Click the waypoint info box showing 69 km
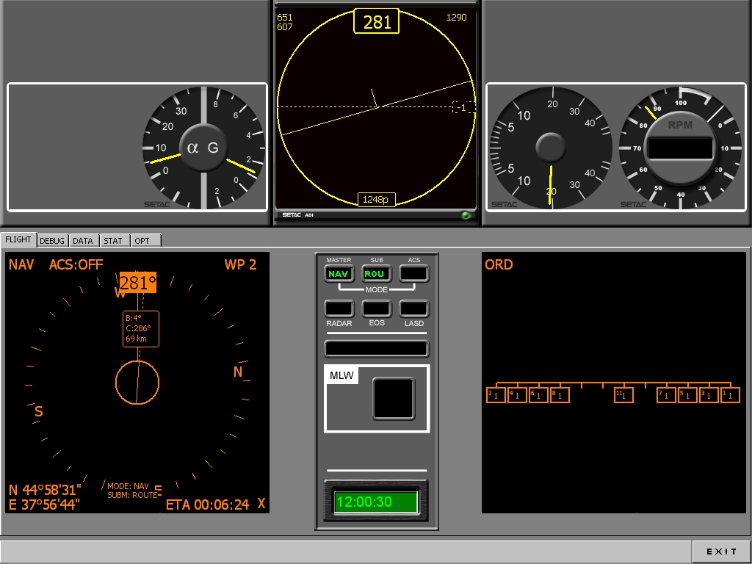Viewport: 752px width, 564px height. (x=140, y=328)
